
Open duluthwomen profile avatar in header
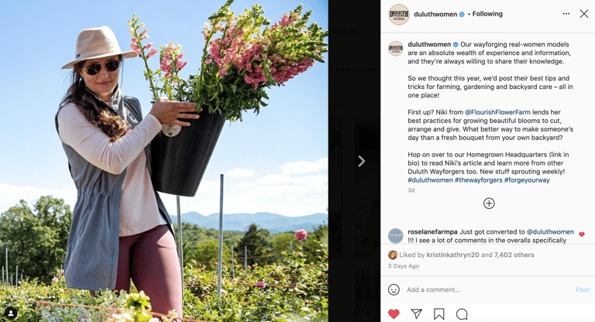point(399,15)
